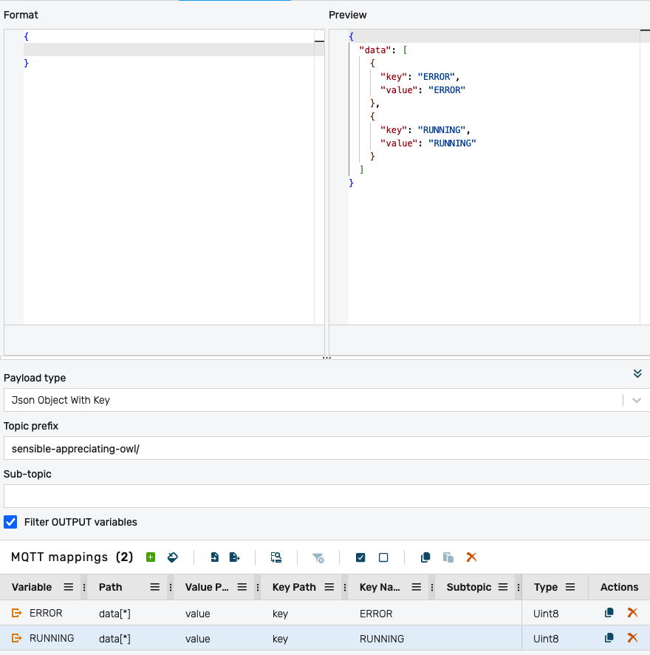The height and width of the screenshot is (655, 650).
Task: Open the Variable column menu
Action: point(68,587)
